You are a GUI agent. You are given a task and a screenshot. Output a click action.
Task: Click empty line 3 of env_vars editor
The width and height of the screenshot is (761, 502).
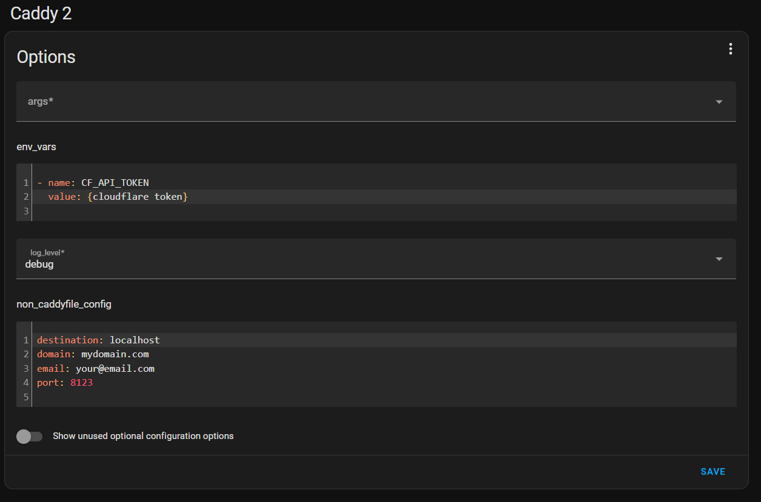click(242, 211)
